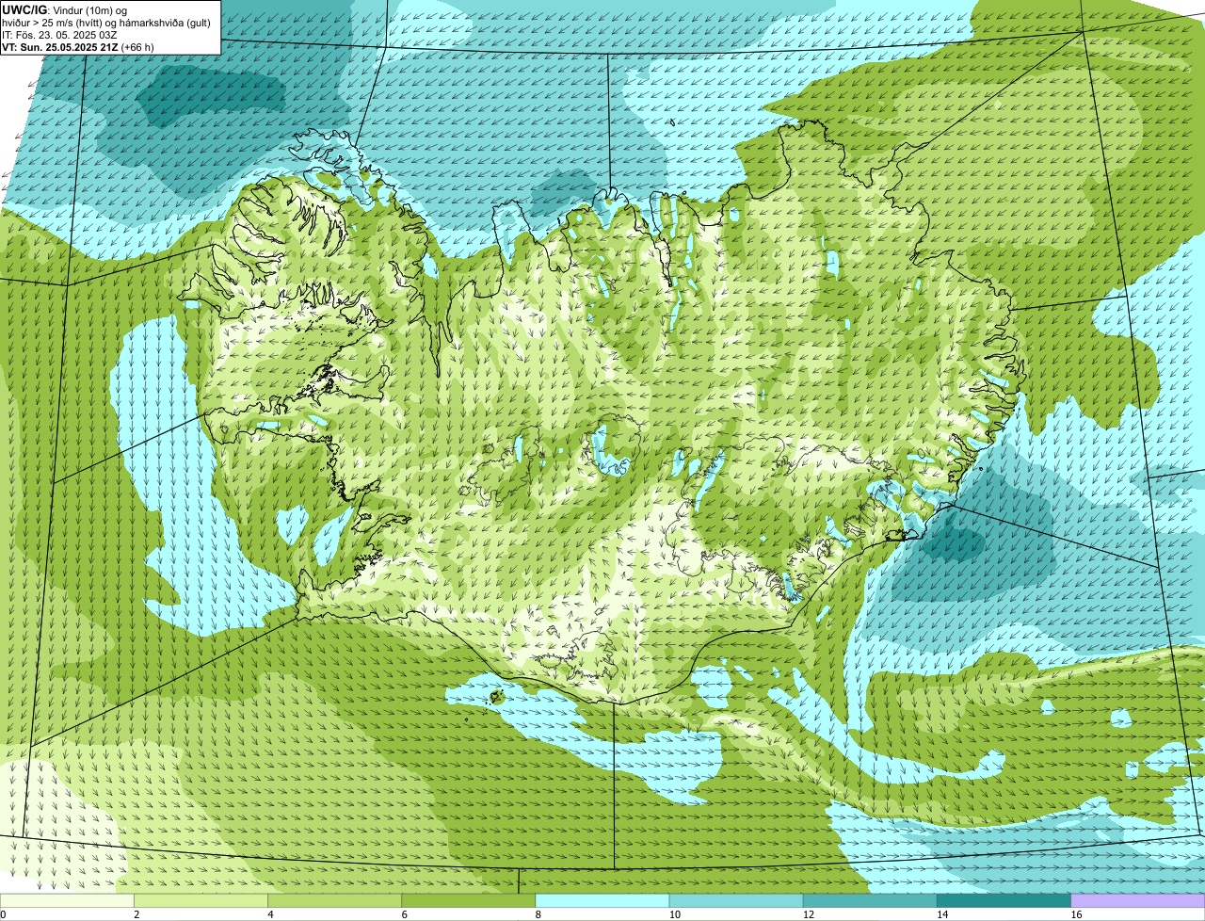
Task: Click the 'hviður > 25 m/s (hvítt)' description line
Action: point(106,22)
